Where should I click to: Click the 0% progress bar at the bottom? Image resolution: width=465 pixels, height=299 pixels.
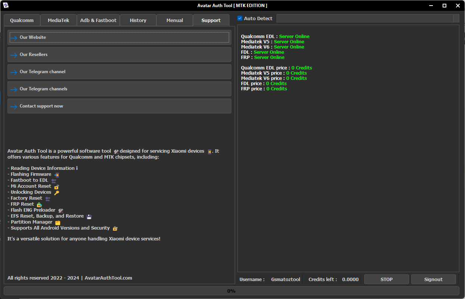pos(232,291)
